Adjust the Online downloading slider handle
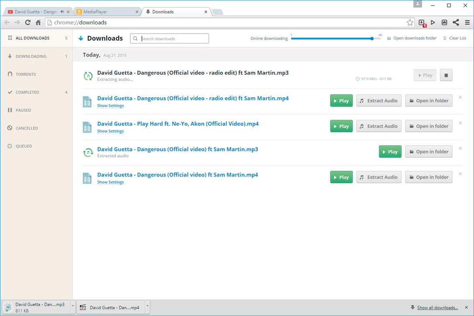Image resolution: width=474 pixels, height=316 pixels. click(x=372, y=38)
